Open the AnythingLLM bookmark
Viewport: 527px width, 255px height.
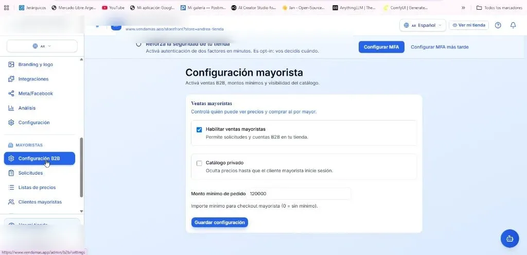354,7
